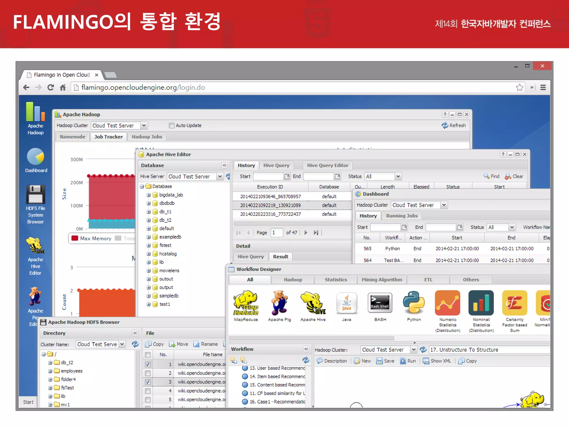Click the workflow module horizontal scrollbar
Image resolution: width=569 pixels, height=427 pixels.
pyautogui.click(x=311, y=338)
